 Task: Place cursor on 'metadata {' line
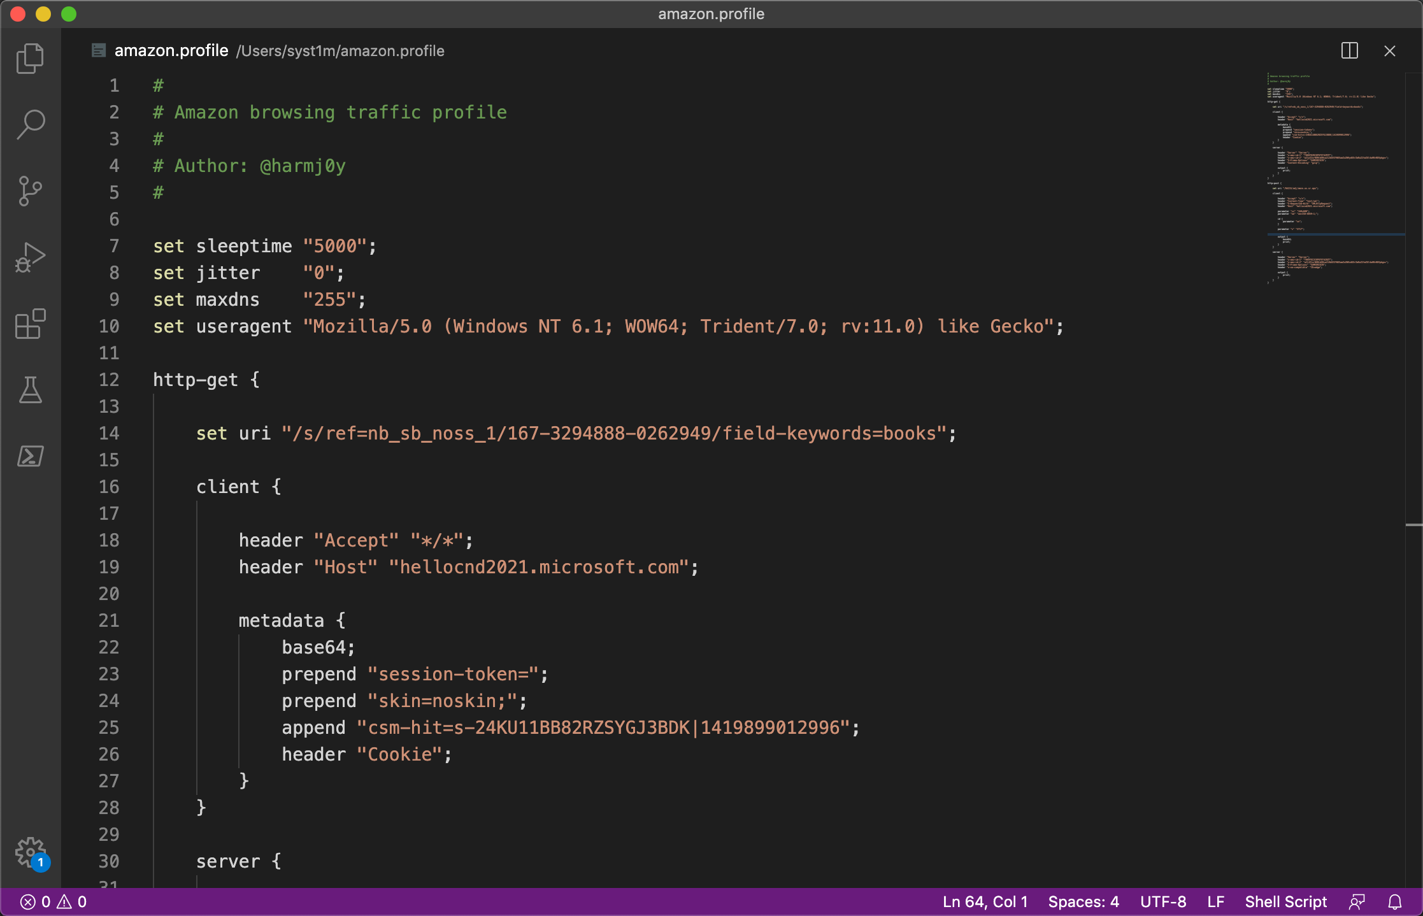(292, 620)
